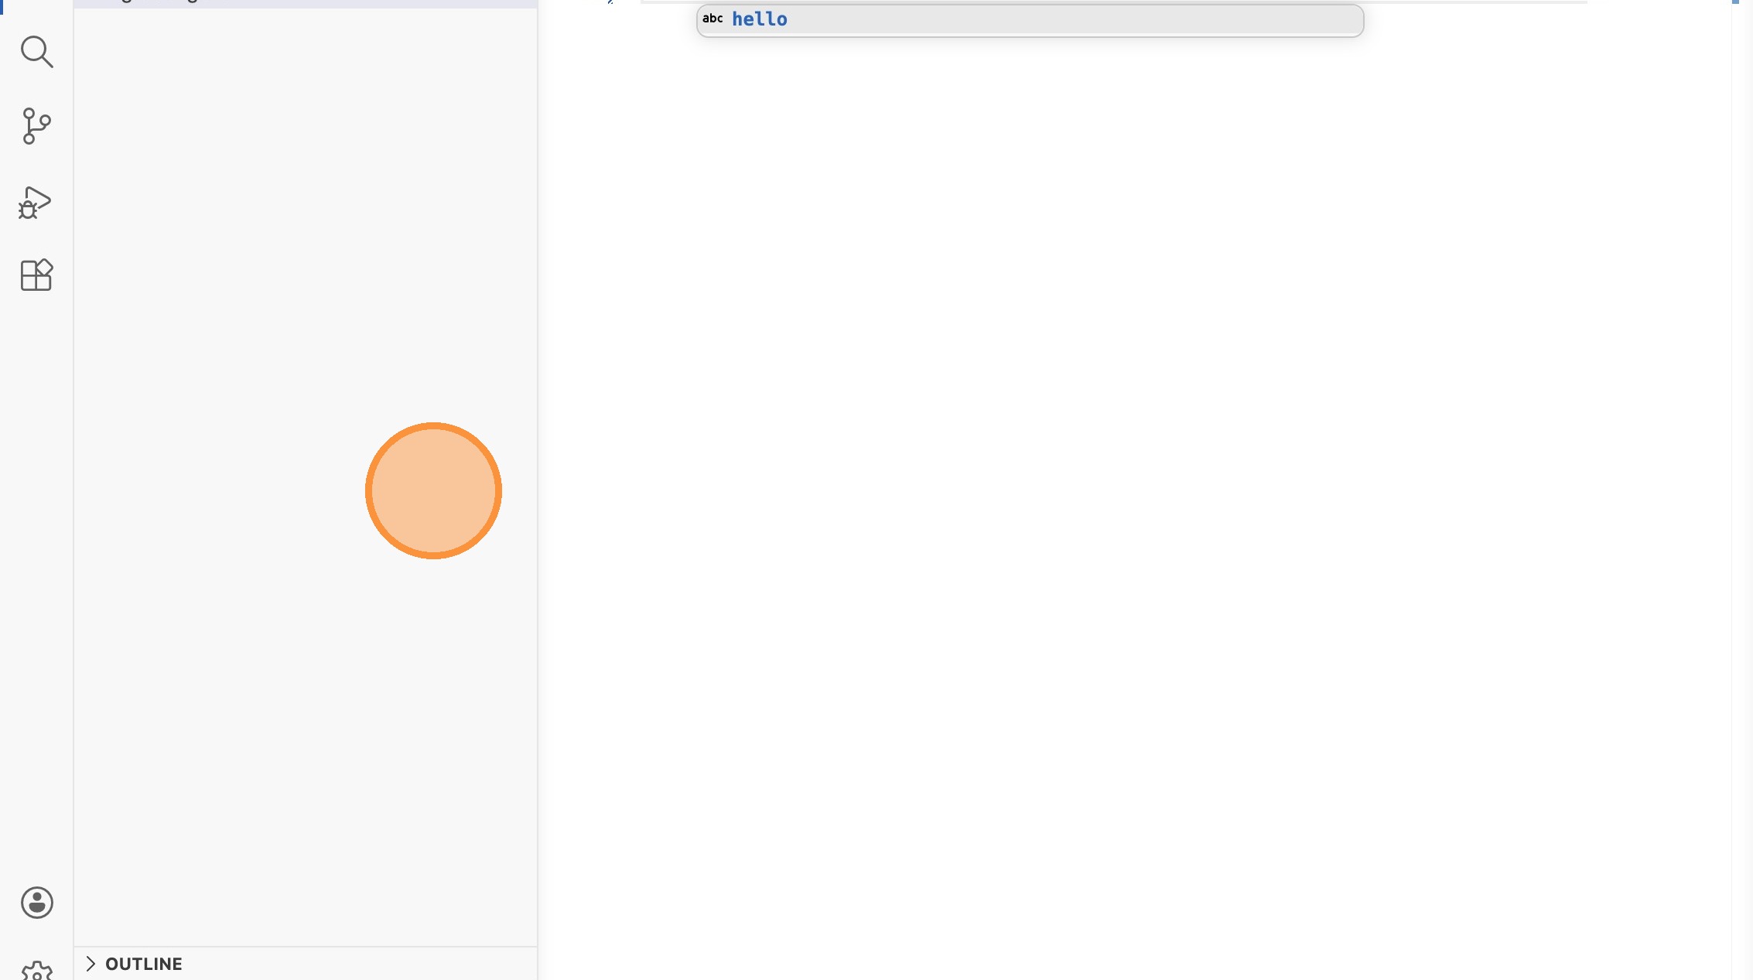Click the OUTLINE section header label
The image size is (1753, 980).
(144, 964)
